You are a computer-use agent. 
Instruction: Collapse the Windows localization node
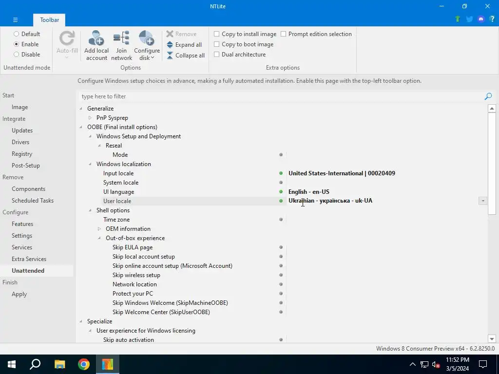[90, 164]
